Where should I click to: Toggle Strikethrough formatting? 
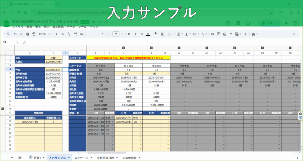tap(142, 34)
